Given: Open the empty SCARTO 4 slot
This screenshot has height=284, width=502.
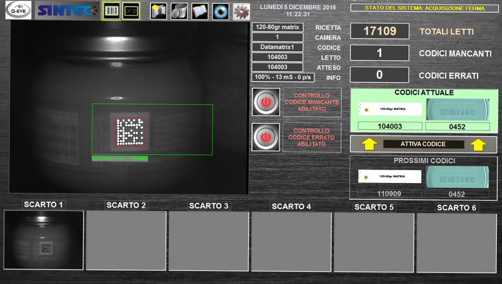Looking at the screenshot, I should pyautogui.click(x=291, y=242).
